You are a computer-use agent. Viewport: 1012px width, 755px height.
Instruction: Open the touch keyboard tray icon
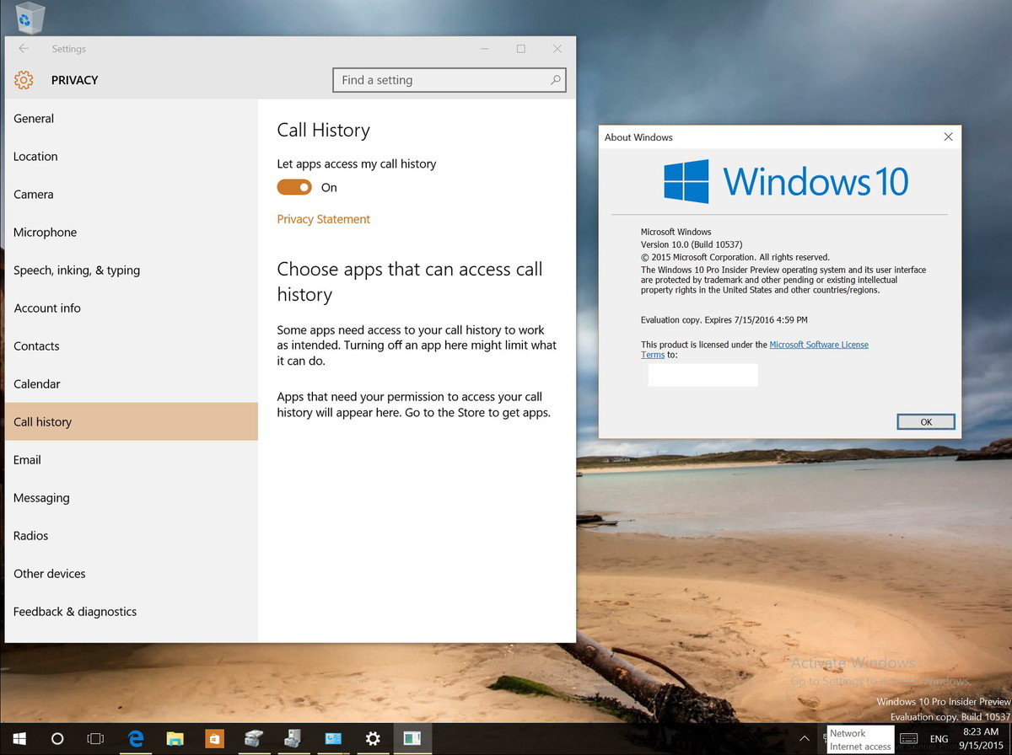(x=909, y=739)
